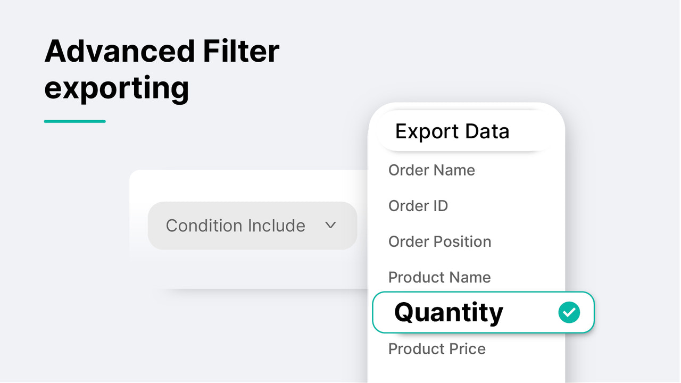Viewport: 681px width, 383px height.
Task: Choose Product Name in the list
Action: pyautogui.click(x=439, y=277)
